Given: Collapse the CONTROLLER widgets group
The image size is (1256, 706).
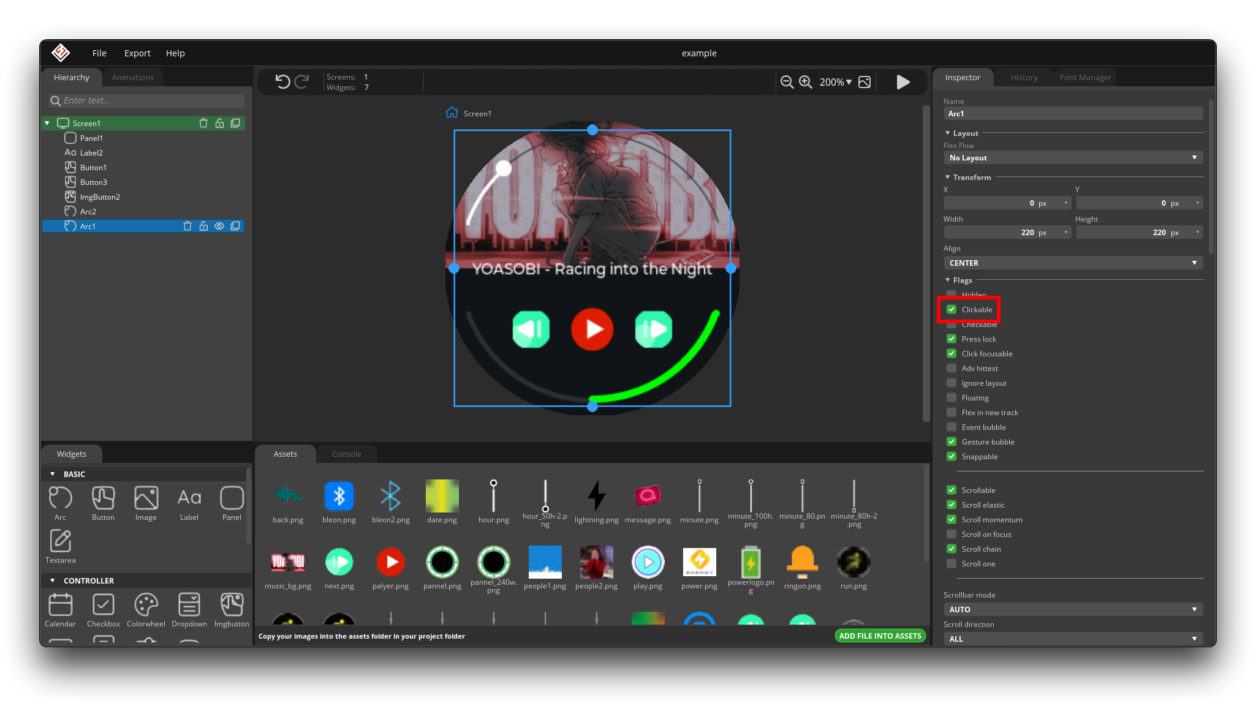Looking at the screenshot, I should (53, 580).
